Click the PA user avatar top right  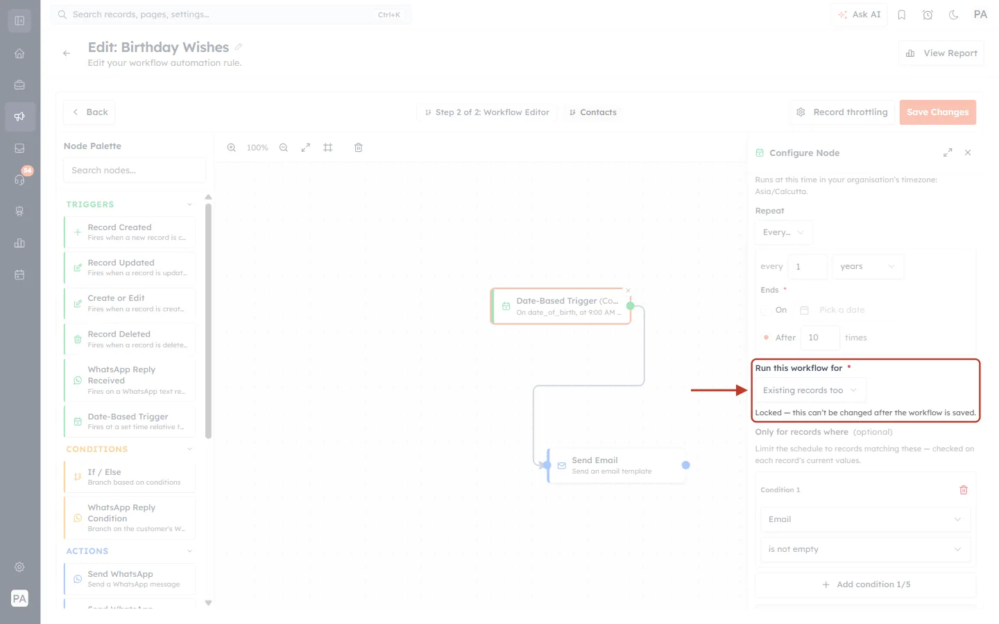click(980, 15)
